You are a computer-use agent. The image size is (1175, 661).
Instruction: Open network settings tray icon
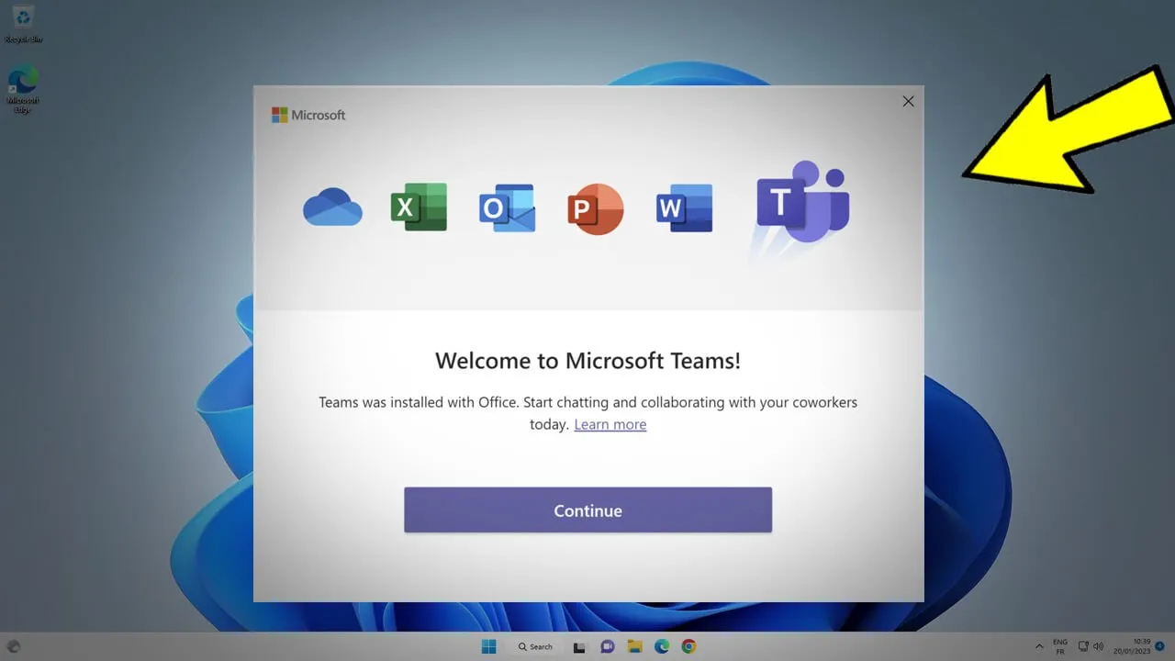1083,646
